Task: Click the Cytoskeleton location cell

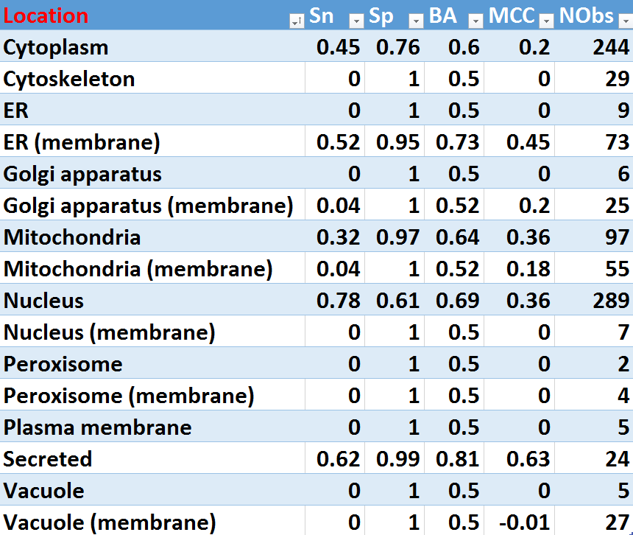Action: 69,79
